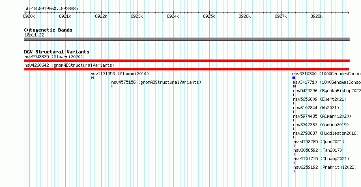Screen dimensions: 361x187
Task: Open esv3417710 1000Genomes variant label
Action: 327,82
